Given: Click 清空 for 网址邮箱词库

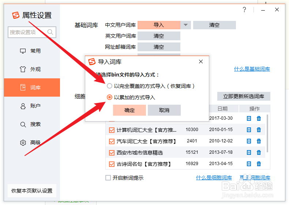Looking at the screenshot, I should tap(159, 47).
